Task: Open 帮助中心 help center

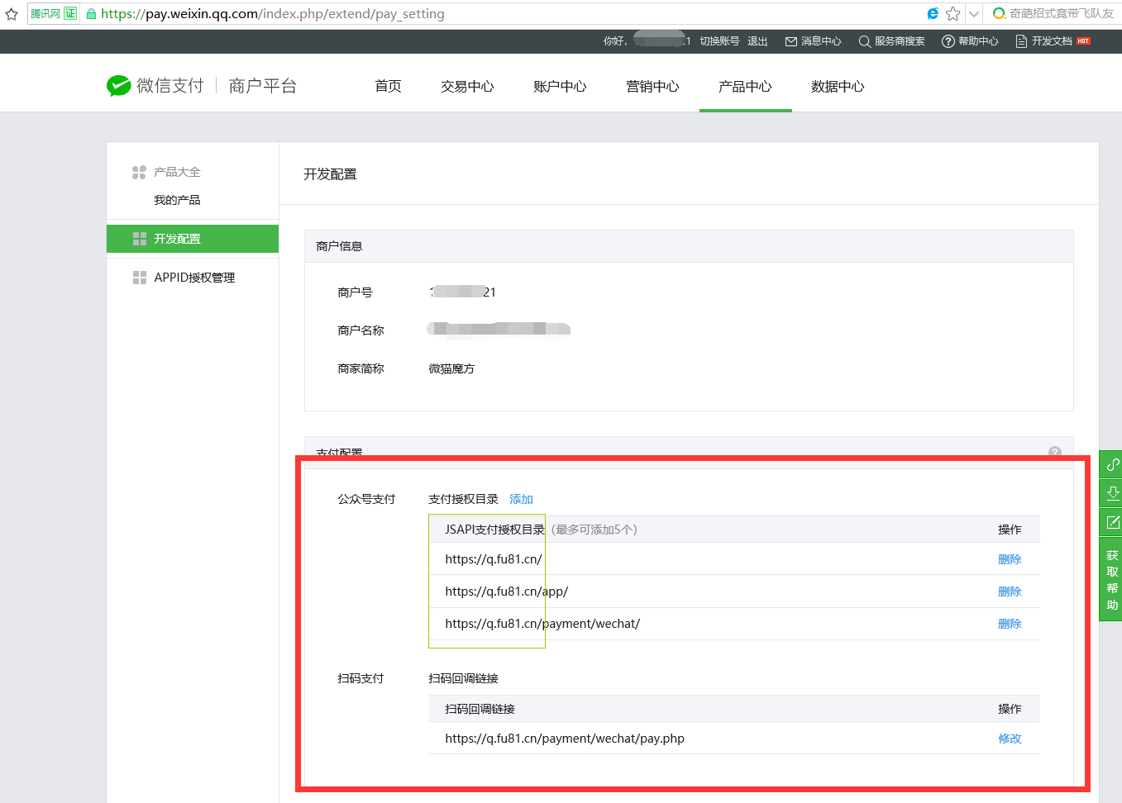Action: pos(978,41)
